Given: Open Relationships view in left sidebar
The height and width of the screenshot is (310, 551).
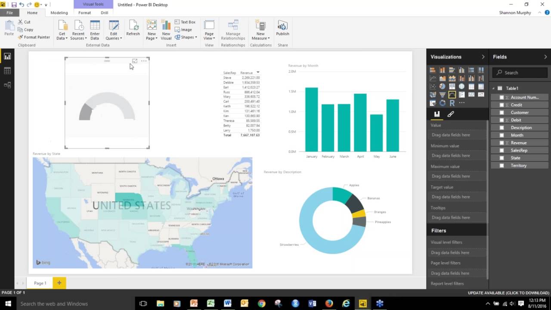Looking at the screenshot, I should pyautogui.click(x=7, y=85).
